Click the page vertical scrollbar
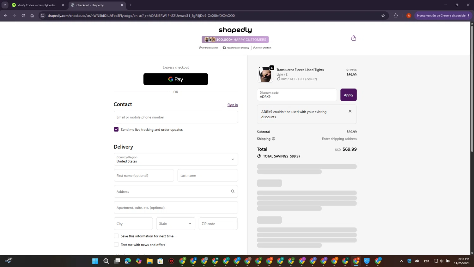This screenshot has width=474, height=267. [472, 89]
